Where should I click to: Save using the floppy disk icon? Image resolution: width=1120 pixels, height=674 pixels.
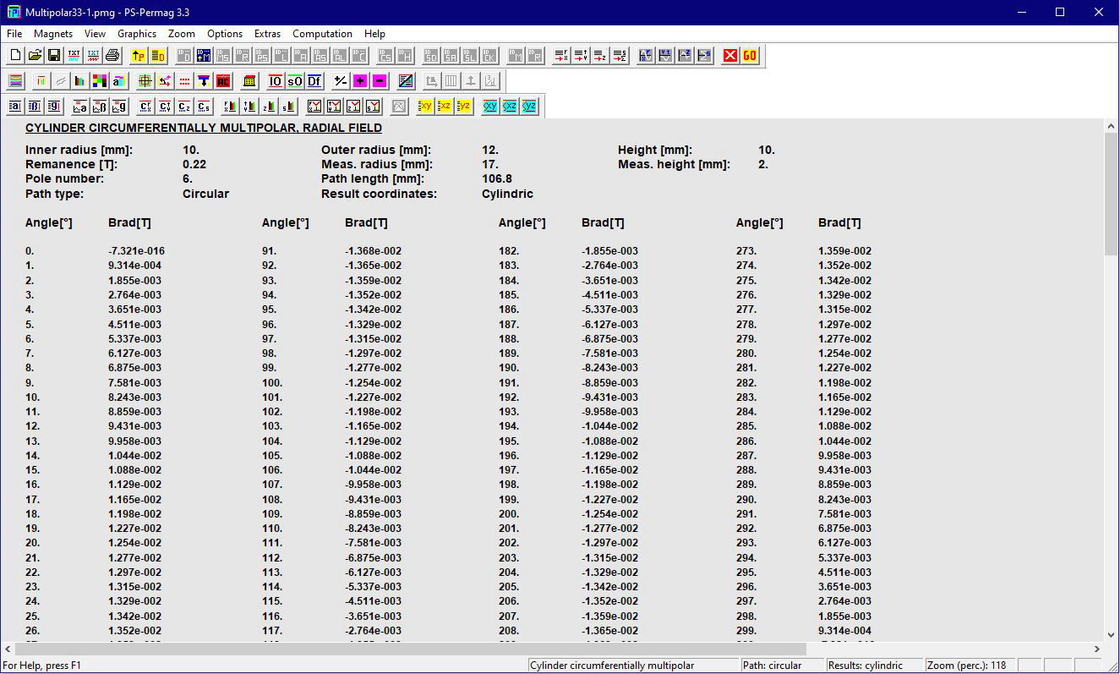click(54, 56)
